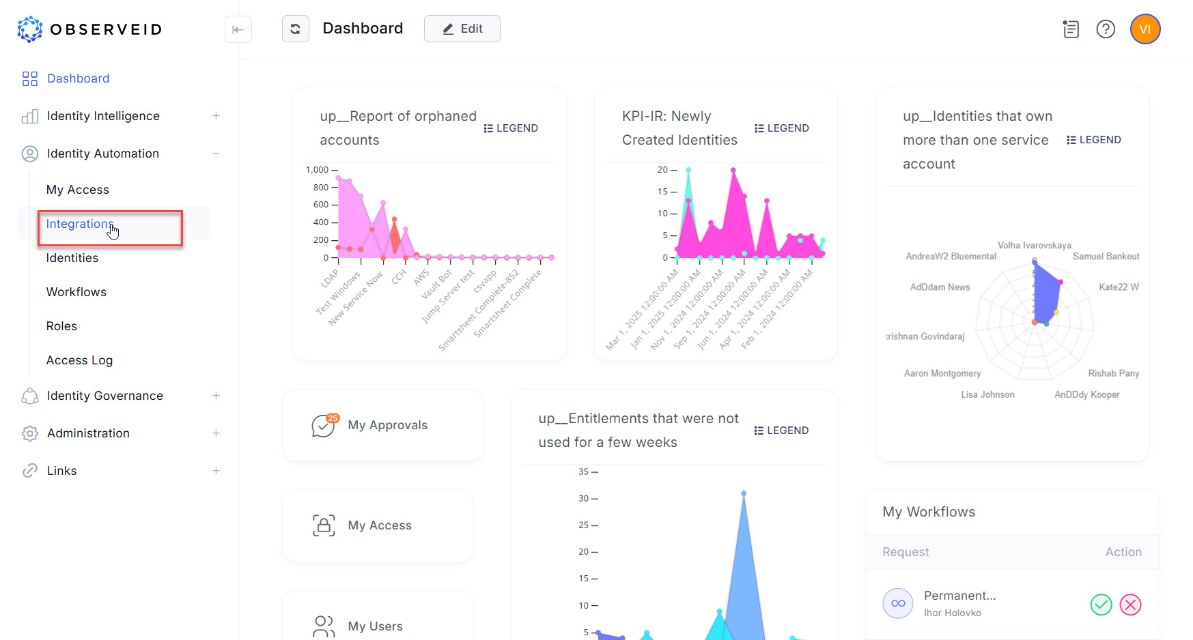Click the ObserveID logo

pyautogui.click(x=89, y=29)
